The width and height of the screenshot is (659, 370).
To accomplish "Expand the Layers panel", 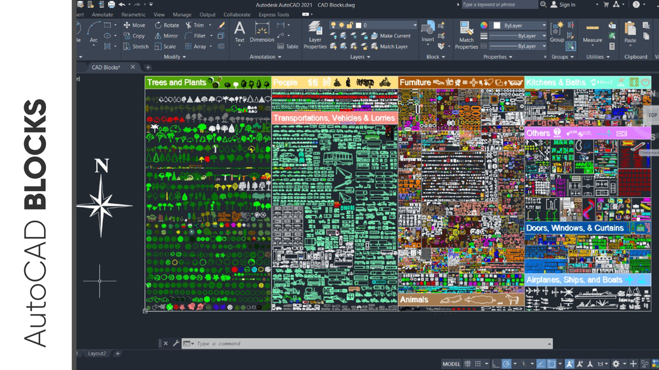I will [x=360, y=56].
